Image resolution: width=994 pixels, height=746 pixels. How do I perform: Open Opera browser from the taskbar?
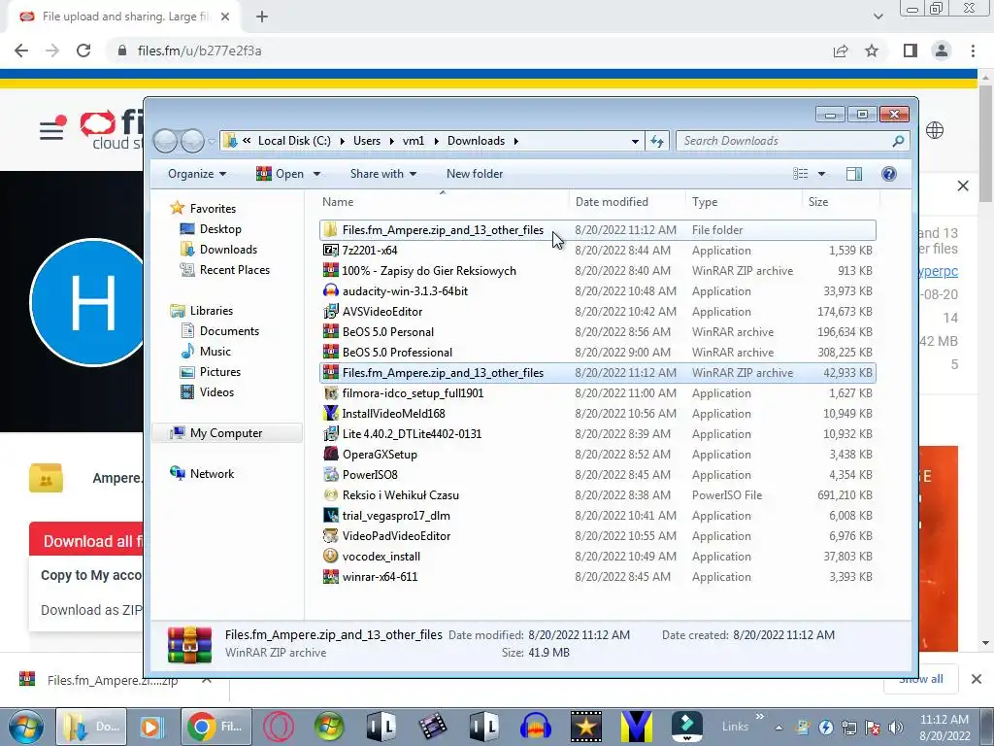[279, 727]
